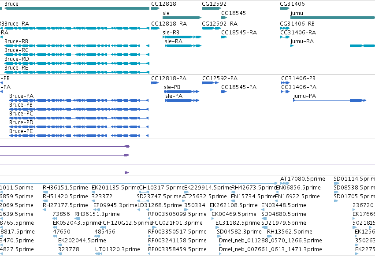This screenshot has height=256, width=375.
Task: Select the Bruce-RD transcript label
Action: coord(16,59)
